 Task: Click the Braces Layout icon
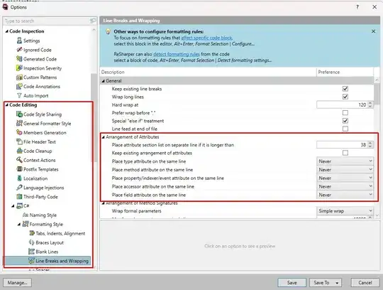(x=32, y=242)
